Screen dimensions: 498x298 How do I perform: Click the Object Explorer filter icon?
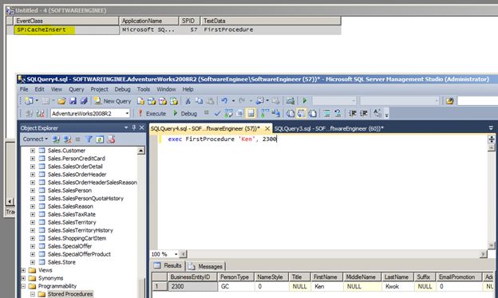pos(89,139)
